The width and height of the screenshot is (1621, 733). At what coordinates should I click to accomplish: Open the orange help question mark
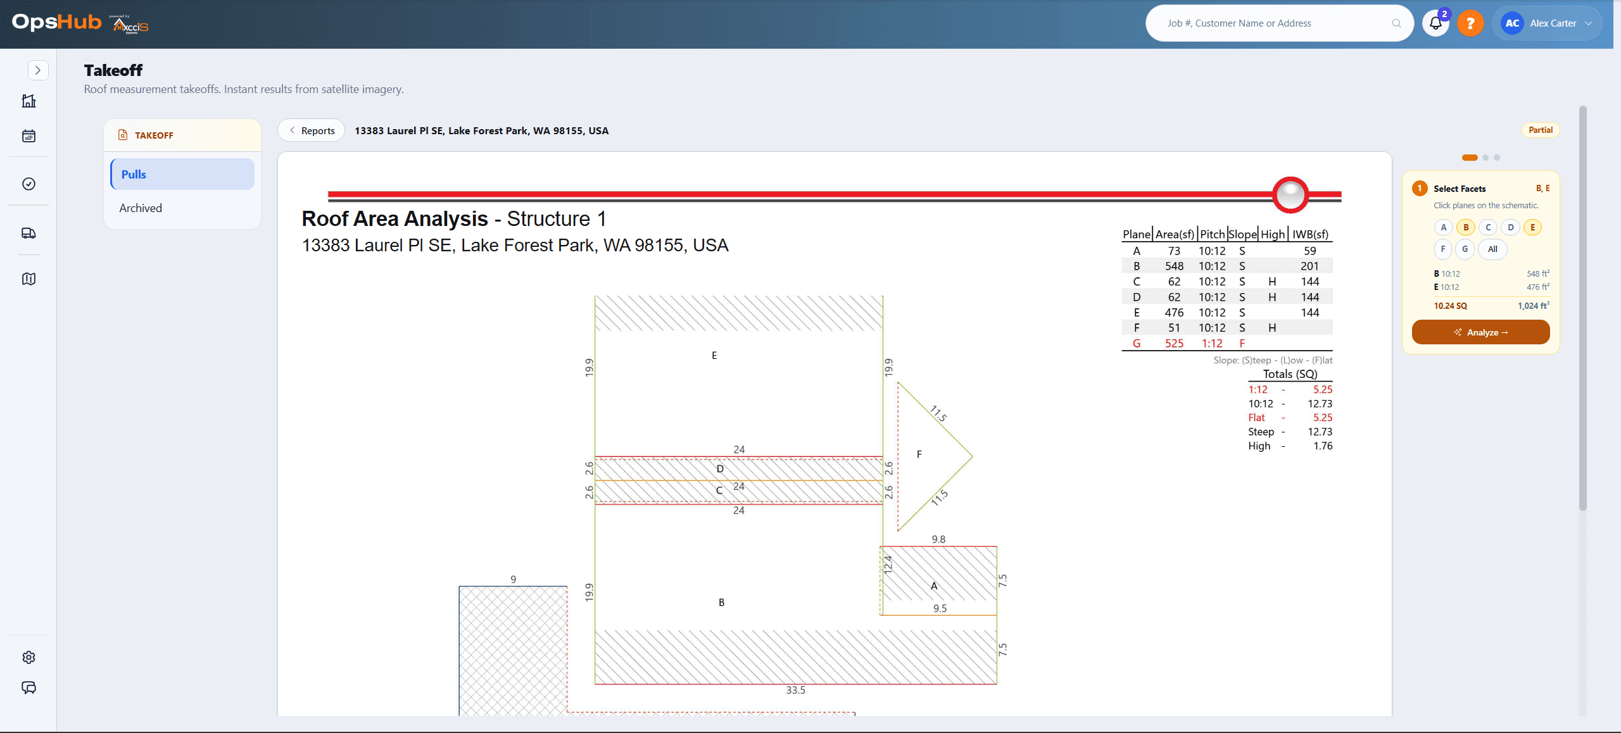1470,23
